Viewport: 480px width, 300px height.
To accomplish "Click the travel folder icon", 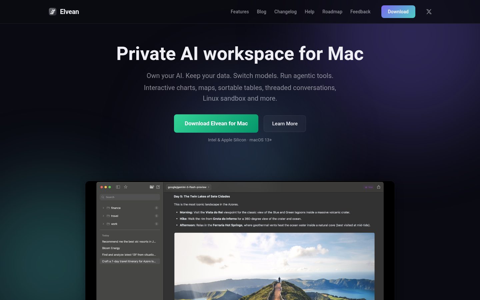I will 108,216.
